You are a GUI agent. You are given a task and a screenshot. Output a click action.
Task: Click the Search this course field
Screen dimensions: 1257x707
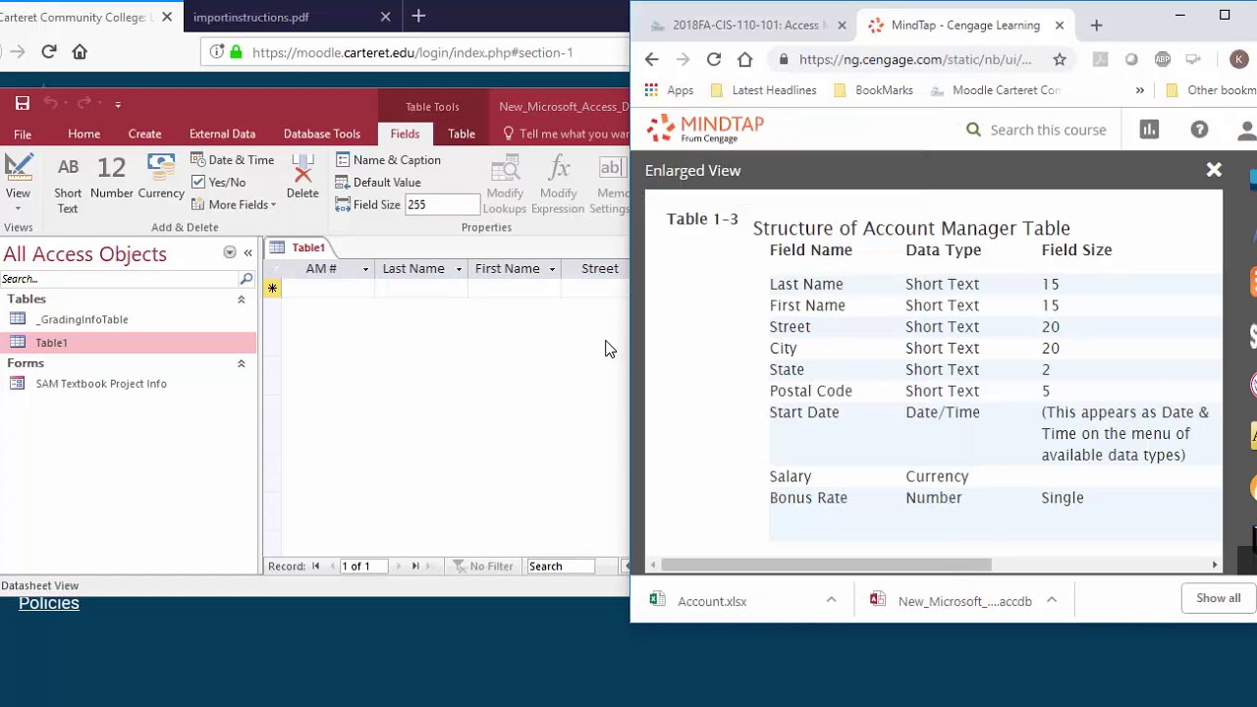[1048, 130]
